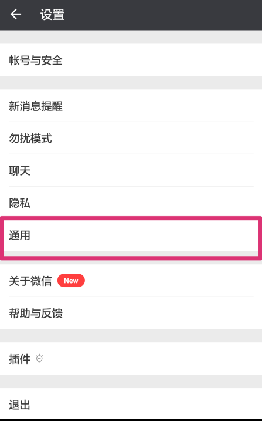262x421 pixels.
Task: Open Help and Feedback page
Action: coord(131,313)
